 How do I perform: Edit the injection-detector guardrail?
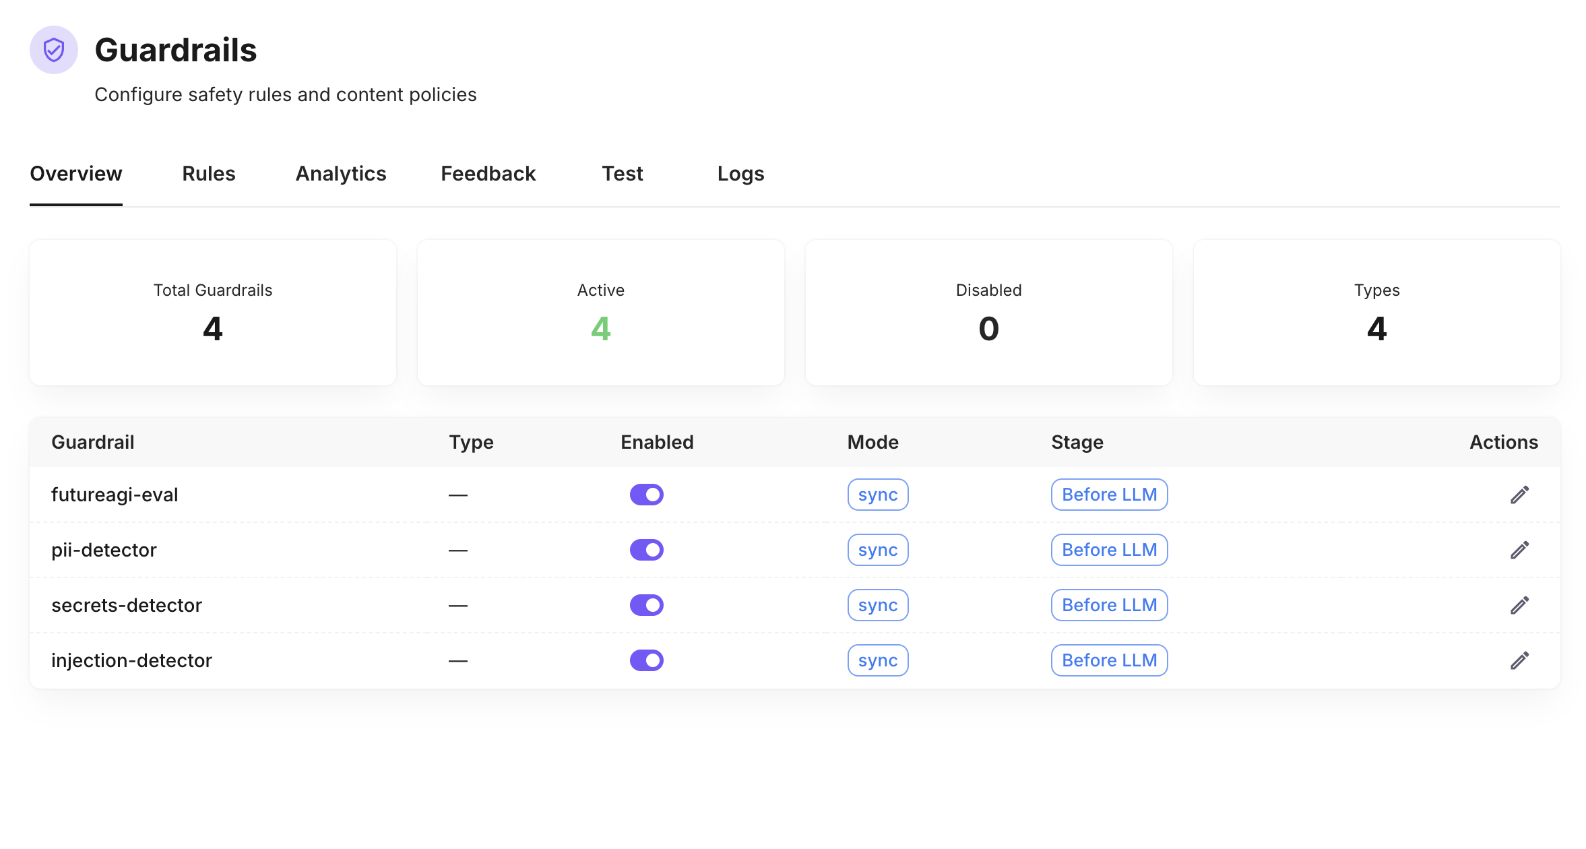click(1521, 660)
